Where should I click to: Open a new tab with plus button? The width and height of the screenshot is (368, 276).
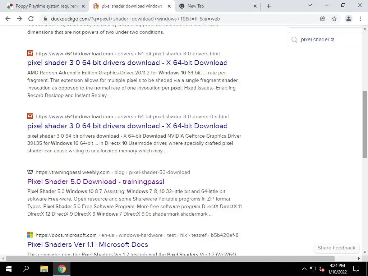[269, 6]
